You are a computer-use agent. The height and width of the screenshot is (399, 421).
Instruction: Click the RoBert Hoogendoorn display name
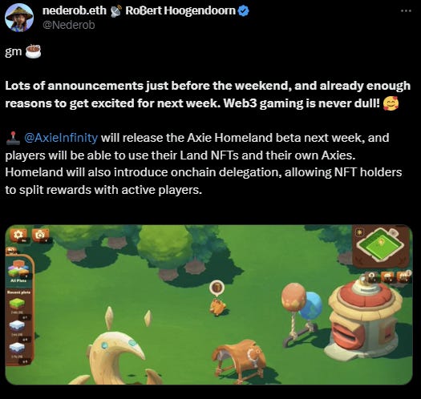180,11
